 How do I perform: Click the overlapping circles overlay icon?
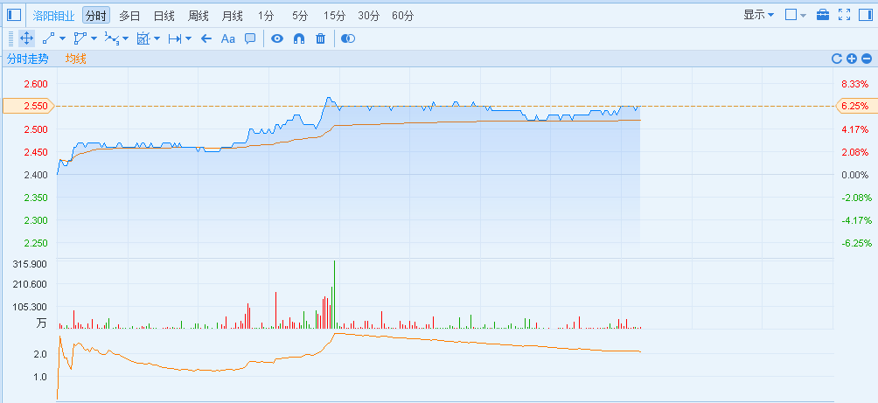(348, 38)
